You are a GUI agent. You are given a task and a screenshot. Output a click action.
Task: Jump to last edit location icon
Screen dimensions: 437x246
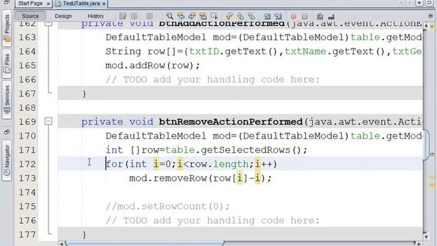(123, 16)
